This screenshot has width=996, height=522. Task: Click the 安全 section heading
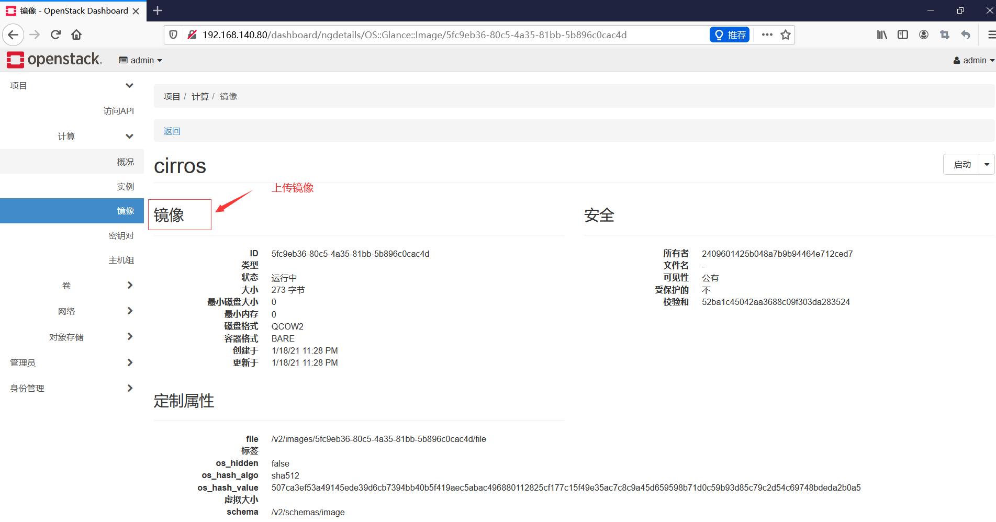pos(599,215)
